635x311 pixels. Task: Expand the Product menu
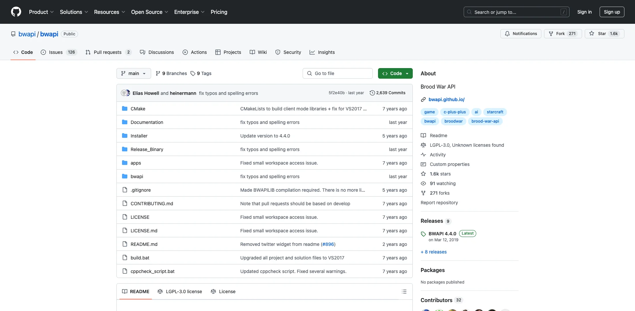coord(41,12)
